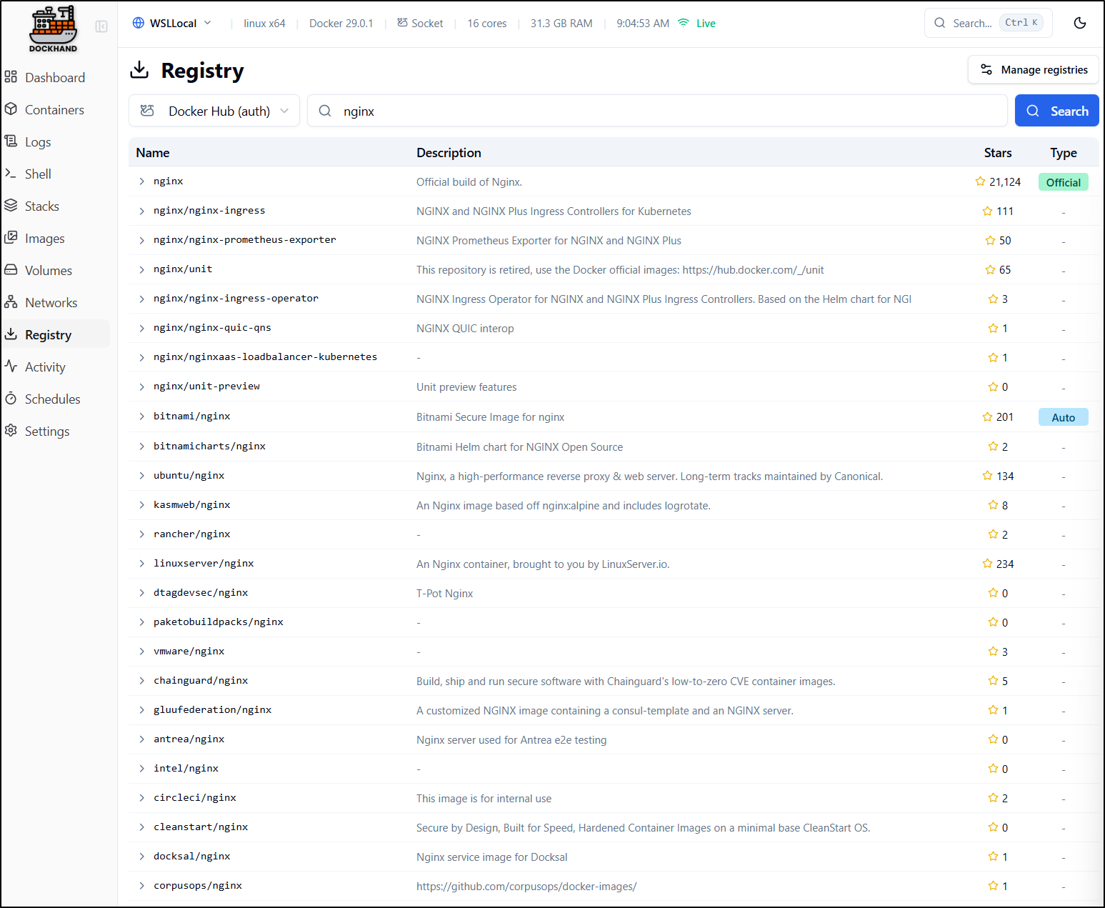Viewport: 1105px width, 908px height.
Task: Click the Settings gear icon in the sidebar
Action: [x=11, y=431]
